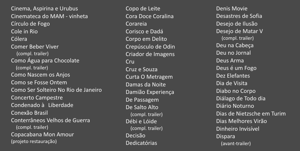Click Curta O Metragem entry
300x151 pixels.
pyautogui.click(x=149, y=77)
